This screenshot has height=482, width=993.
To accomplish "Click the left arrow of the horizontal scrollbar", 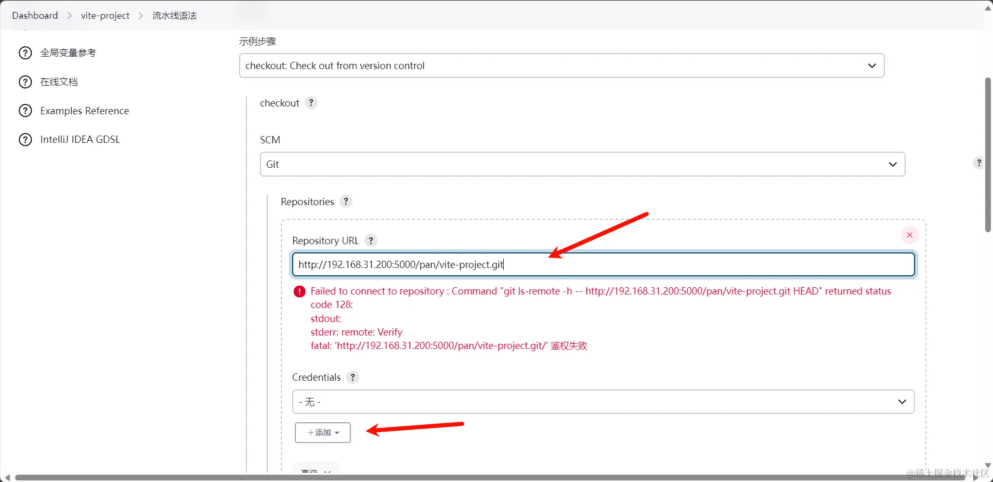I will point(7,478).
